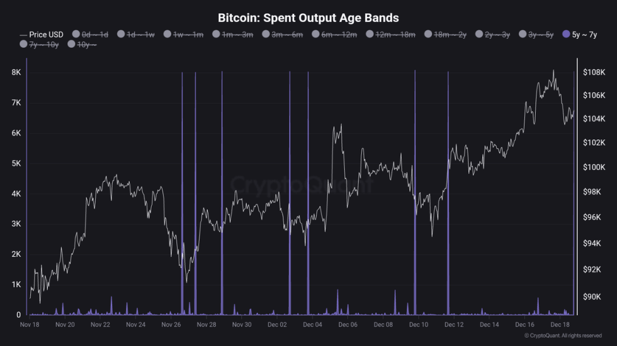
Task: Toggle the Price USD legend line
Action: (42, 35)
